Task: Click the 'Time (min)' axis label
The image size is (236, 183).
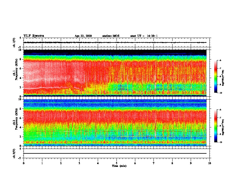Action: [119, 166]
